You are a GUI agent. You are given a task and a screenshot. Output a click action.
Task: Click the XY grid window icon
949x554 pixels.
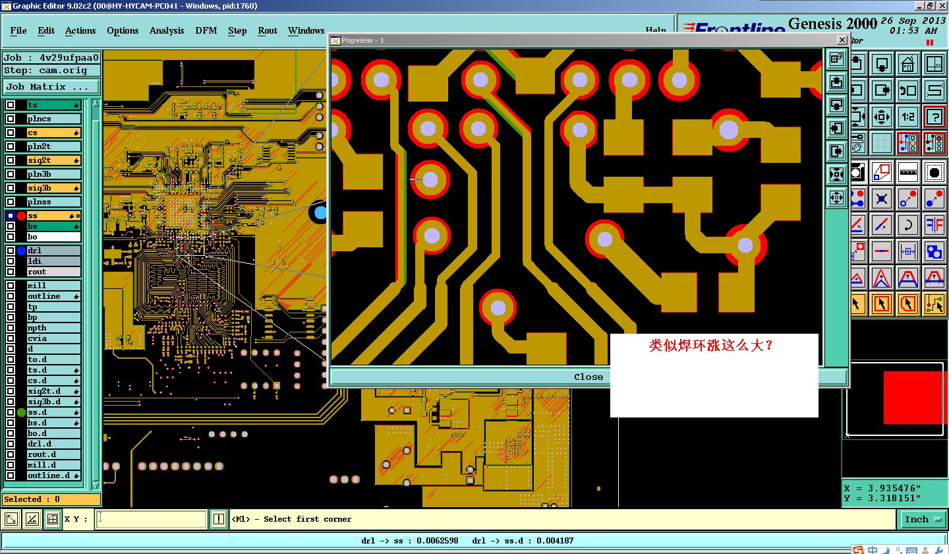(x=934, y=65)
